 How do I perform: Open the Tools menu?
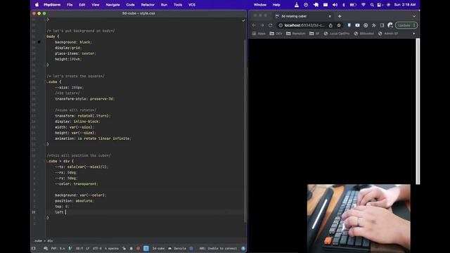click(178, 5)
